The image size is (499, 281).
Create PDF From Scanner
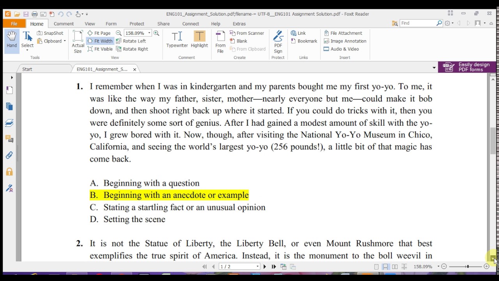(247, 33)
